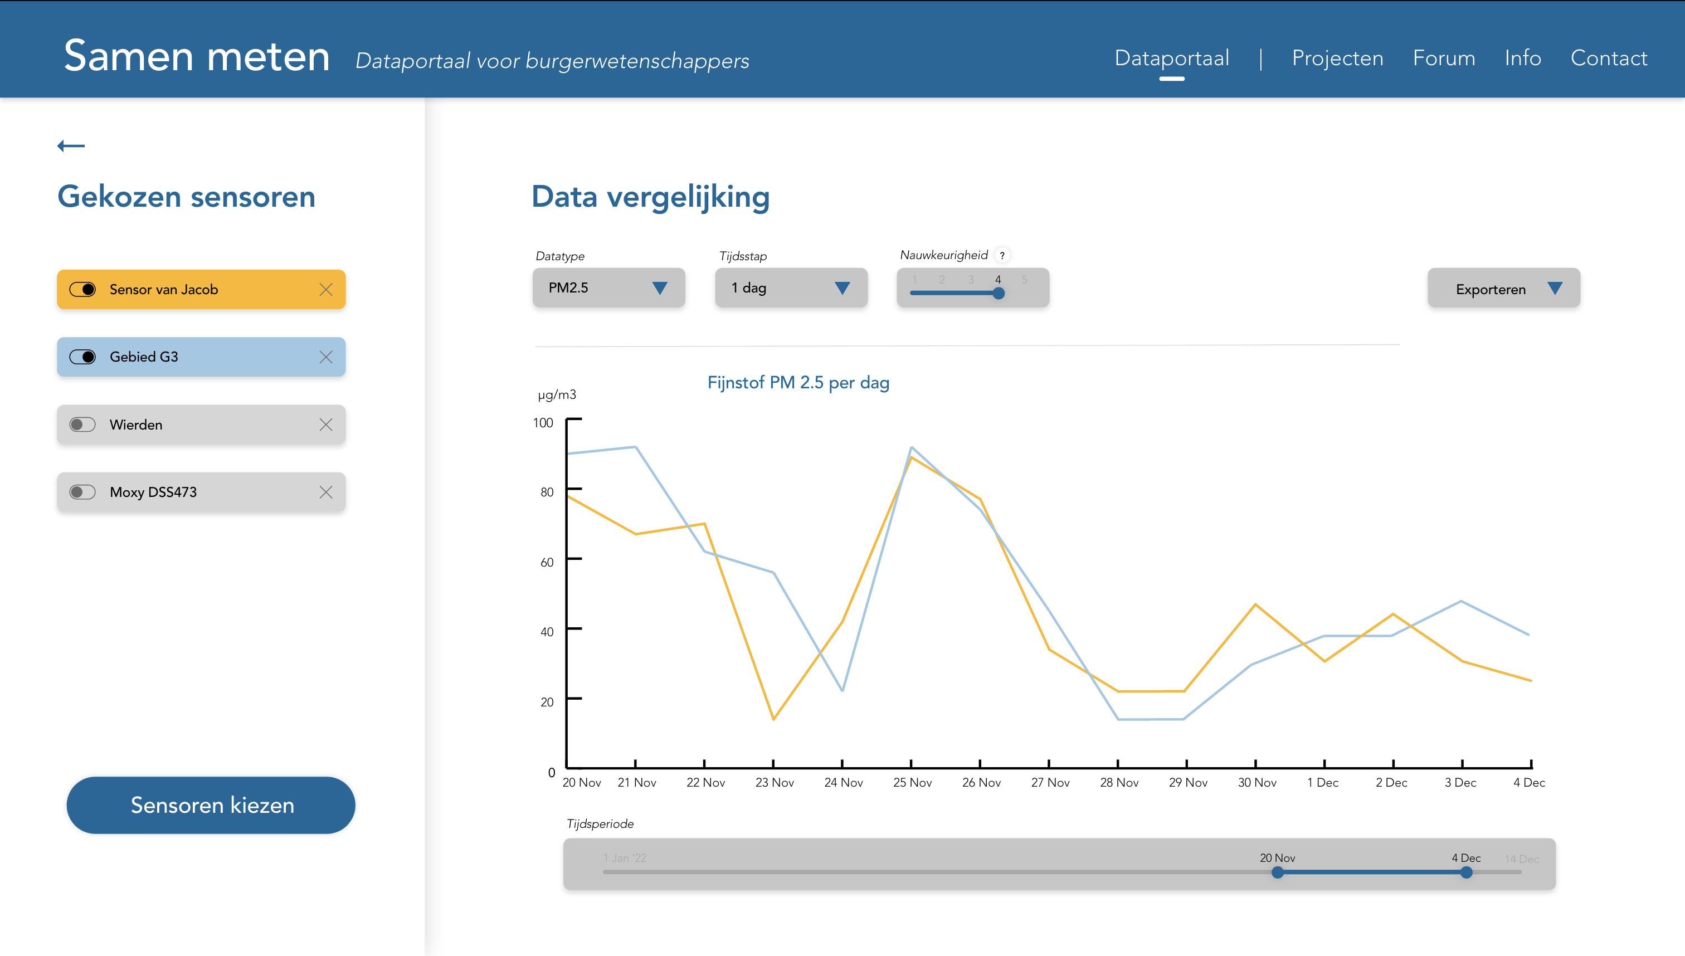
Task: Enable the Wierden sensor toggle
Action: 82,425
